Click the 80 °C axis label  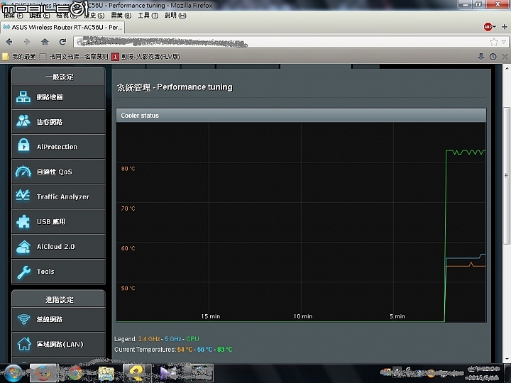pos(128,169)
